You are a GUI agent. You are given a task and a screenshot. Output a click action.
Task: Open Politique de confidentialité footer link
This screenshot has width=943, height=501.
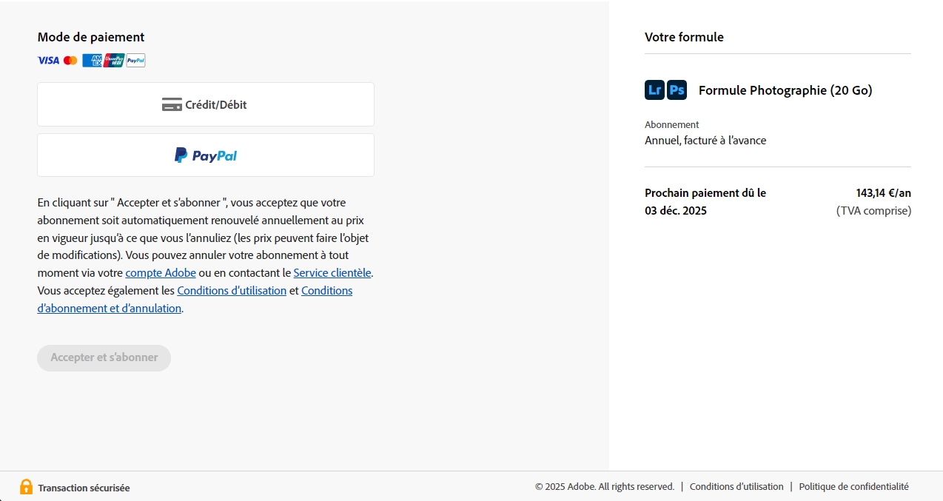click(853, 487)
